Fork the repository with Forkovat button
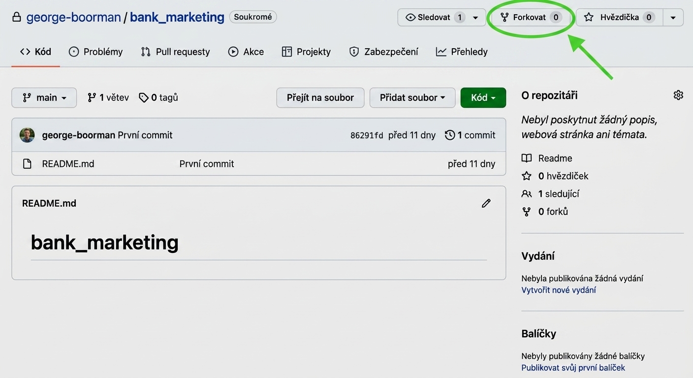 [531, 17]
